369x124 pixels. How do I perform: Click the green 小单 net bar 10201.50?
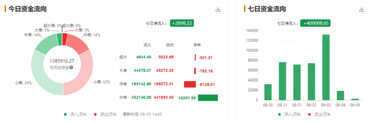[x=208, y=98]
